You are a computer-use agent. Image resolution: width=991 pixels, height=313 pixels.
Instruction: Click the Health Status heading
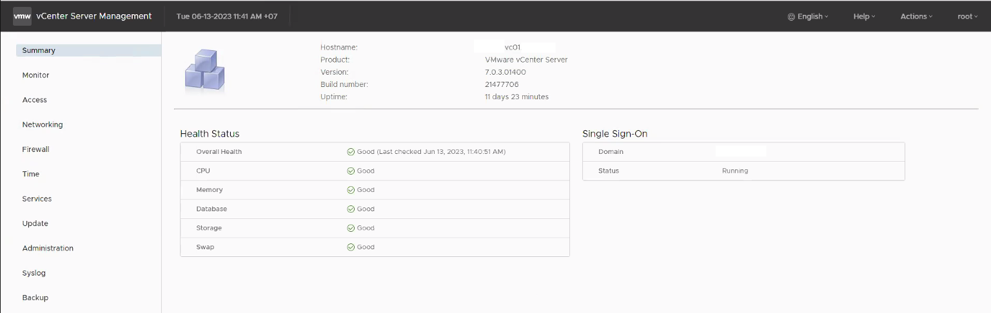210,134
